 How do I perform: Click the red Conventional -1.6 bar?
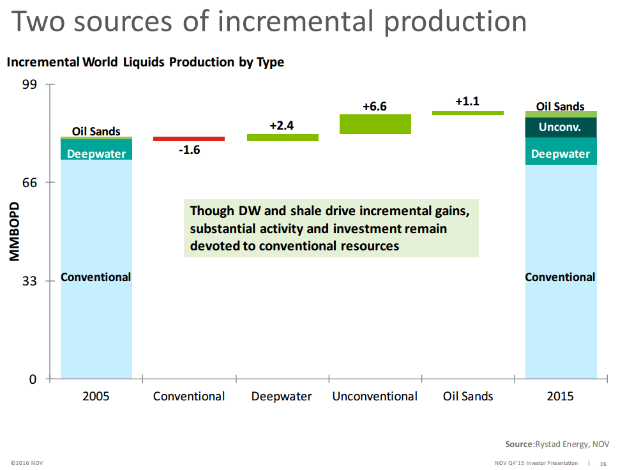(189, 139)
